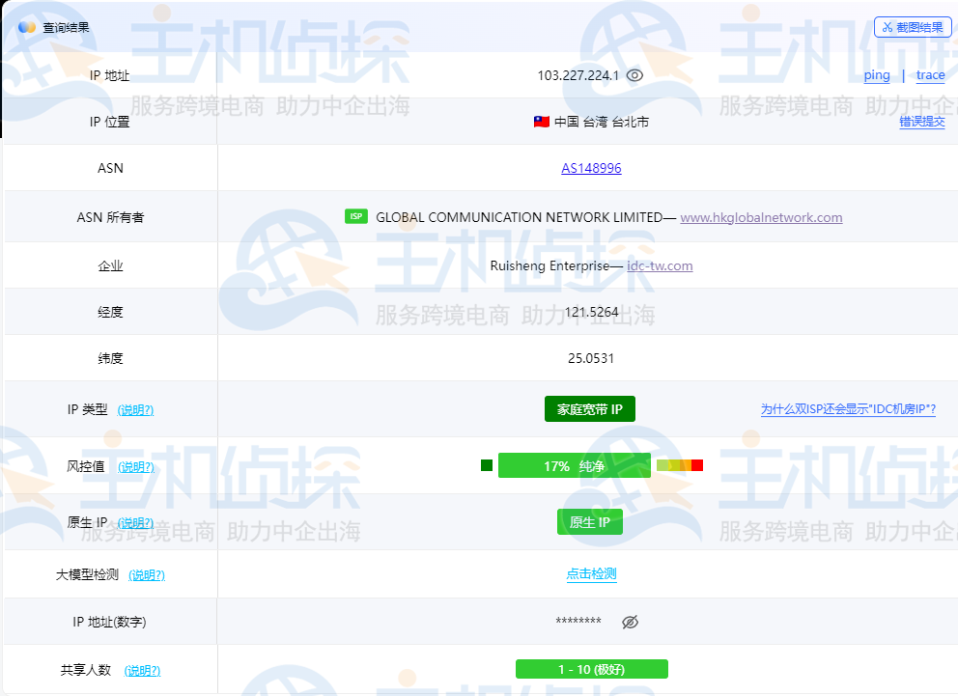Open the AS148996 ASN link
Image resolution: width=958 pixels, height=696 pixels.
pyautogui.click(x=591, y=168)
